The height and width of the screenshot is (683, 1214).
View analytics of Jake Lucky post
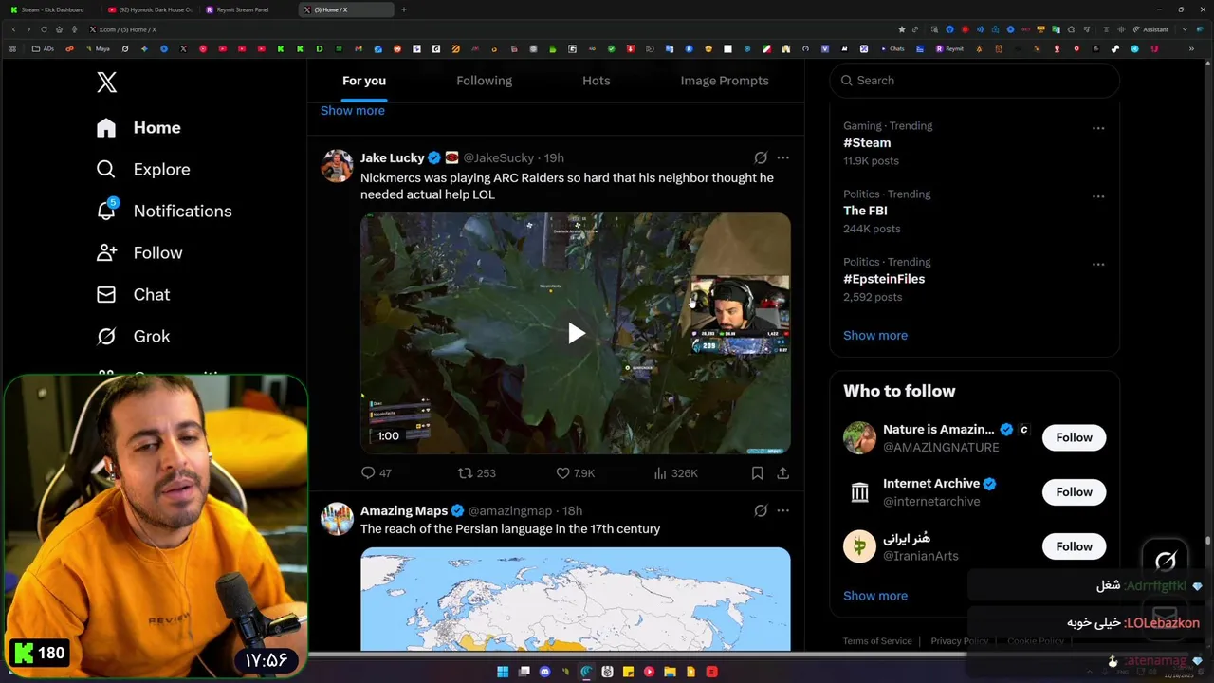click(676, 472)
